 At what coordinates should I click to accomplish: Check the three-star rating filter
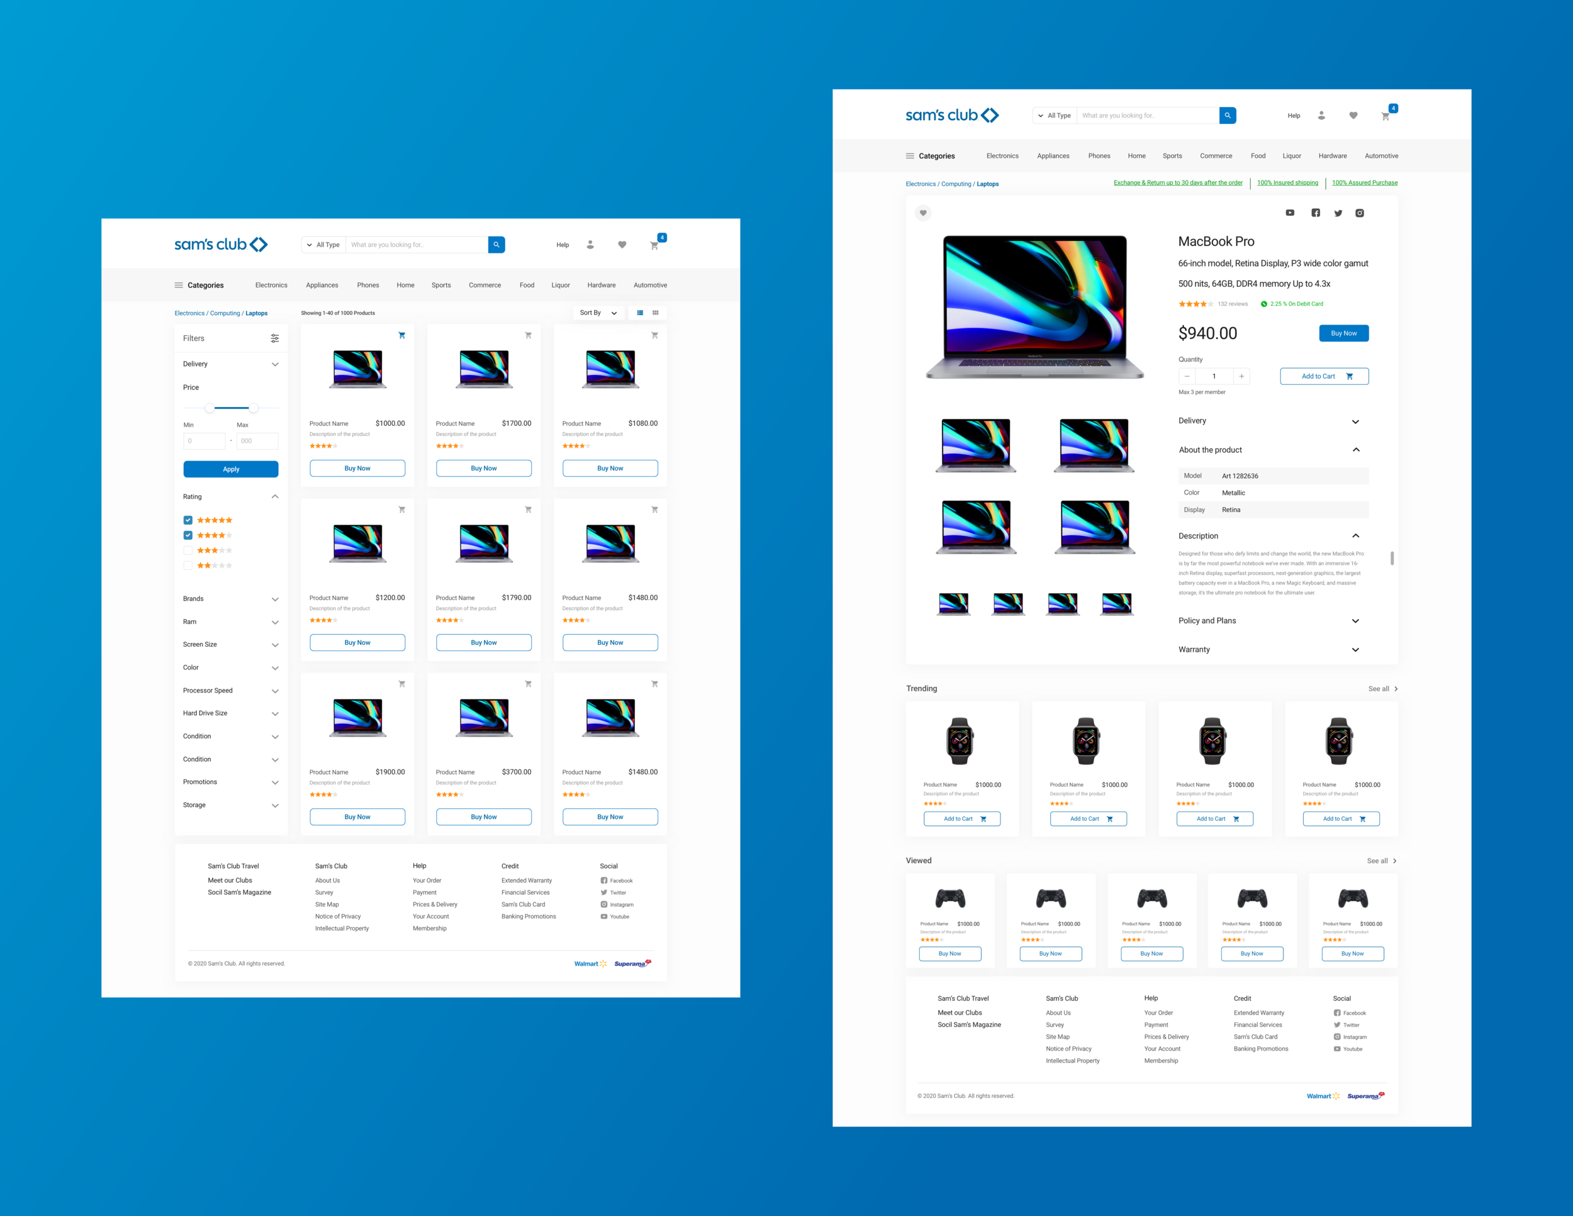[x=188, y=550]
